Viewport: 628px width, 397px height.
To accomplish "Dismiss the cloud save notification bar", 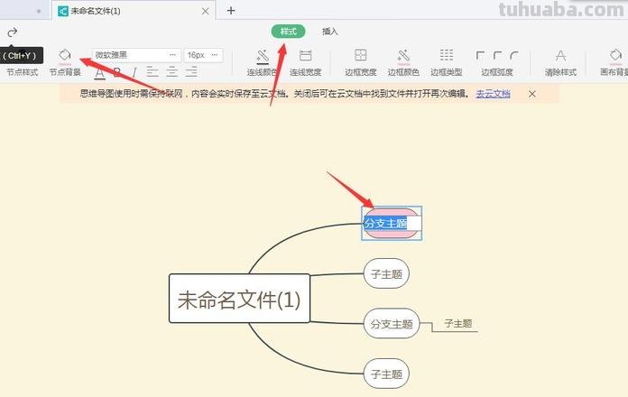I will (531, 94).
